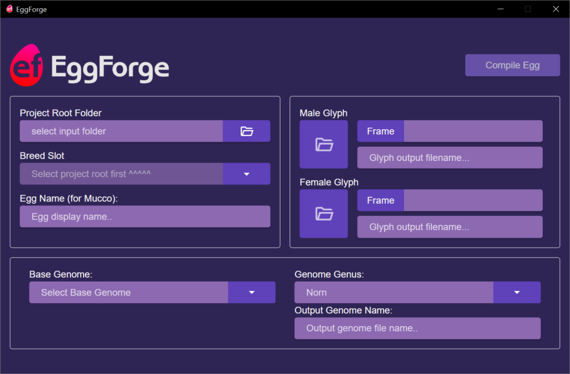Click Female Glyph output filename field
The width and height of the screenshot is (570, 374).
click(x=450, y=227)
